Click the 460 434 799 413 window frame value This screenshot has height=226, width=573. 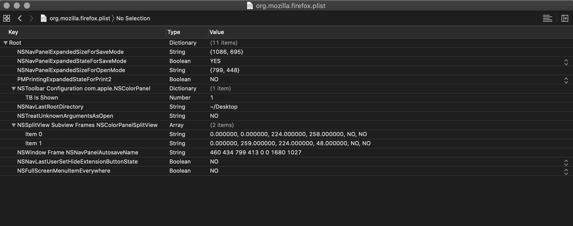(x=256, y=152)
